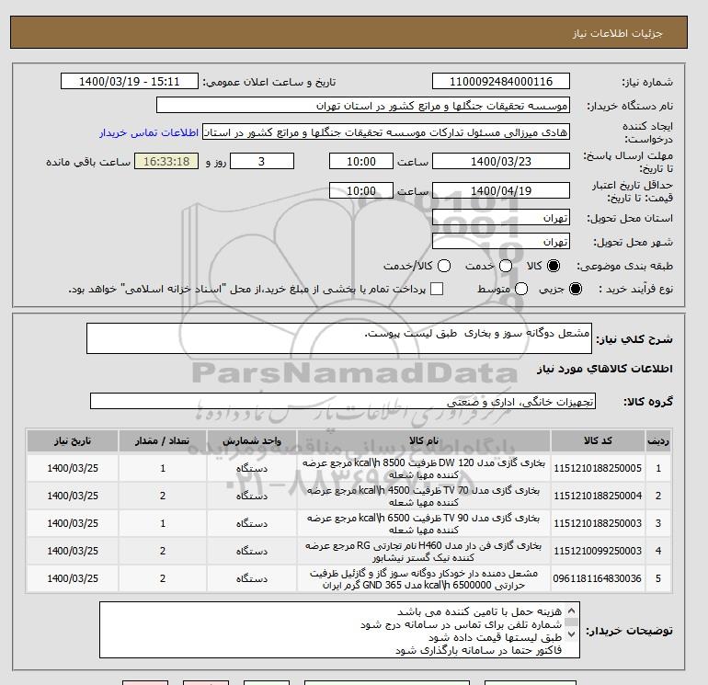708x685 pixels.
Task: Tick the اسناد خزانه اسلامی payment checkbox
Action: 437,289
